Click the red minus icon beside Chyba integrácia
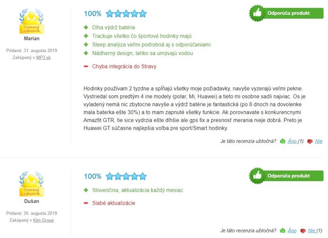The image size is (328, 238). (86, 66)
